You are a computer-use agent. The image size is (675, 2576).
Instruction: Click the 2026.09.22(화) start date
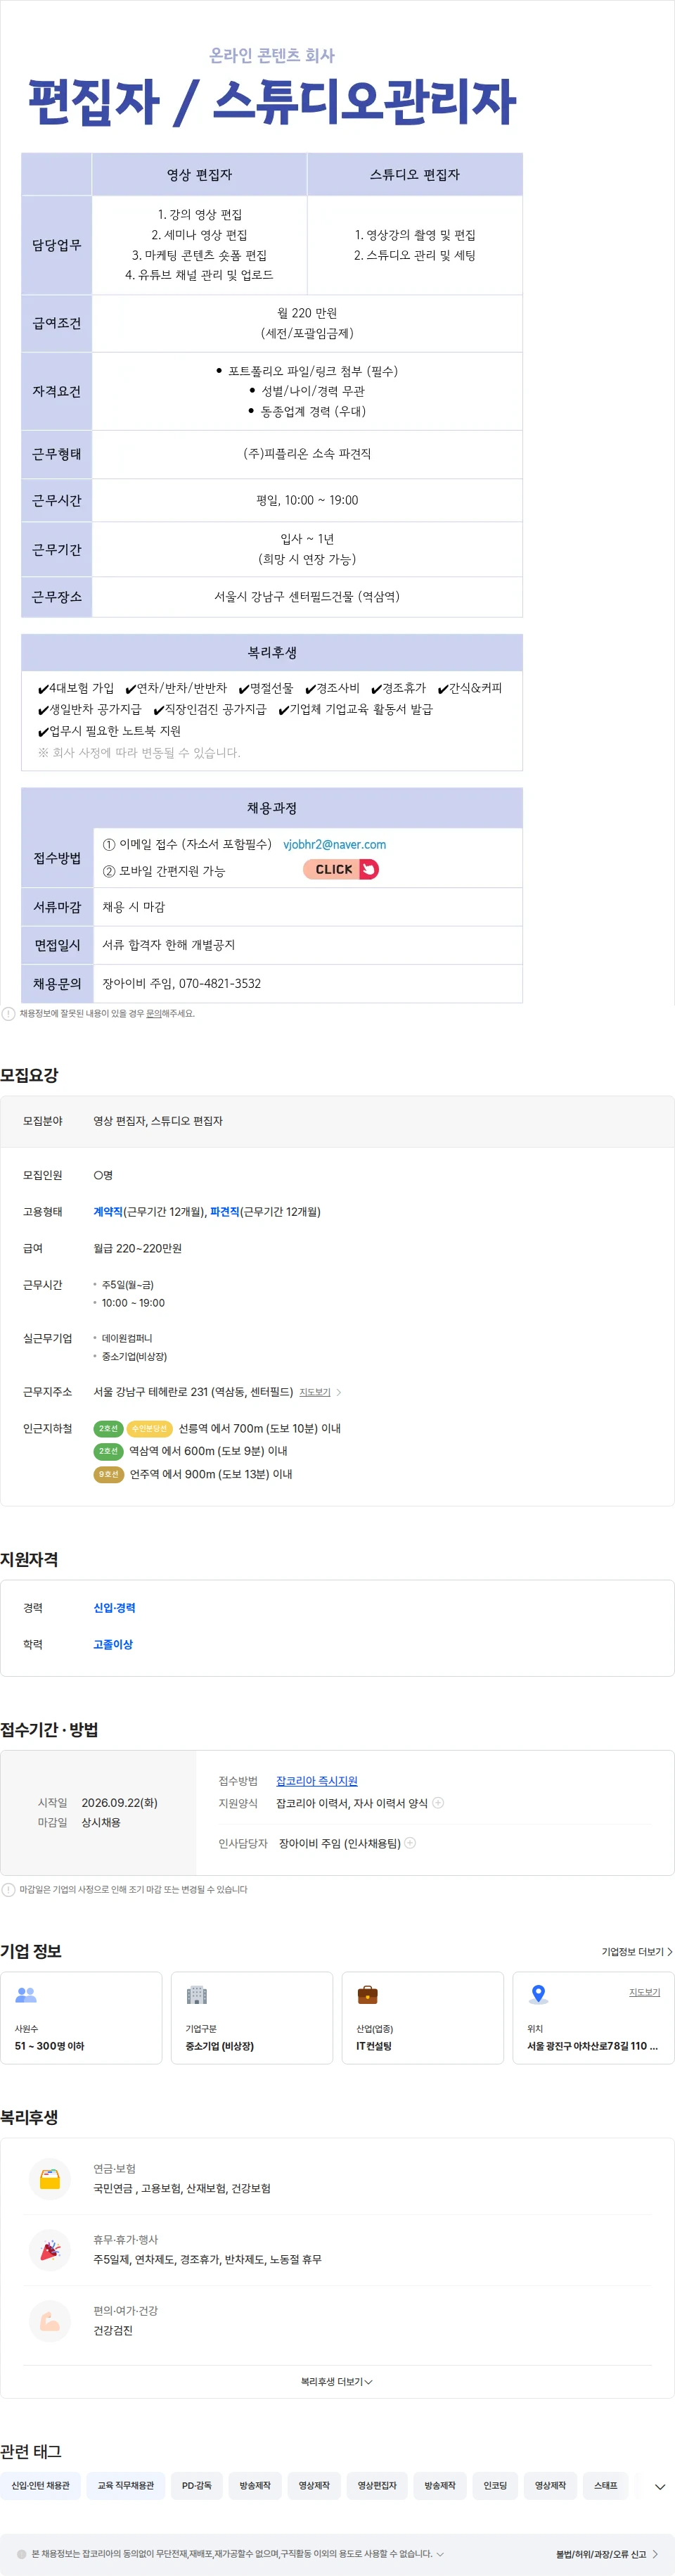click(120, 1803)
